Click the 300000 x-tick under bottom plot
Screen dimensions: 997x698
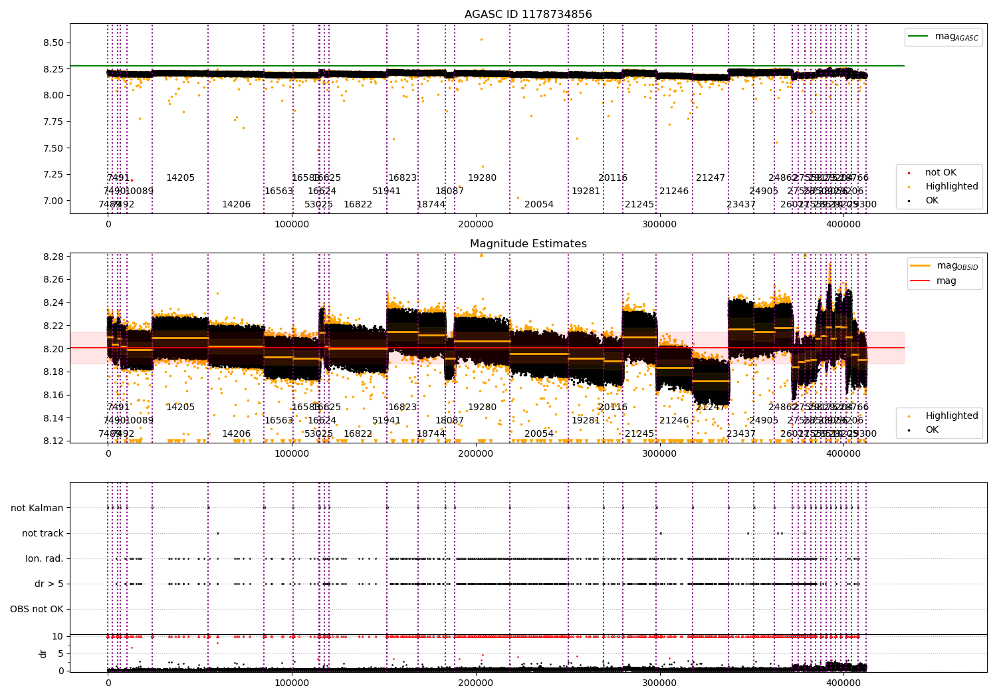pyautogui.click(x=659, y=683)
